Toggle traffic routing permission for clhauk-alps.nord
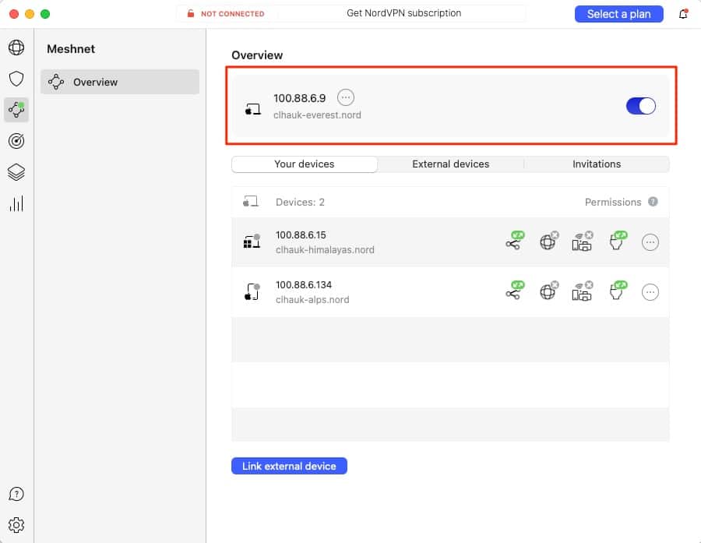Viewport: 701px width, 543px height. (x=548, y=292)
